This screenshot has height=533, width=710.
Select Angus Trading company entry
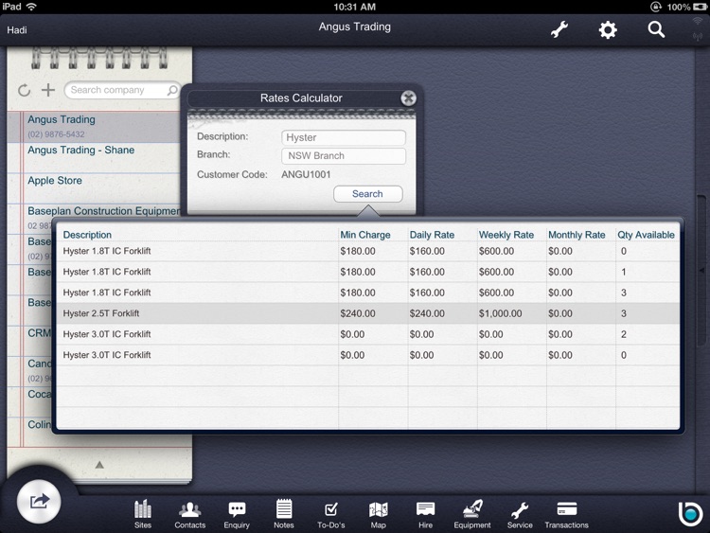coord(94,127)
